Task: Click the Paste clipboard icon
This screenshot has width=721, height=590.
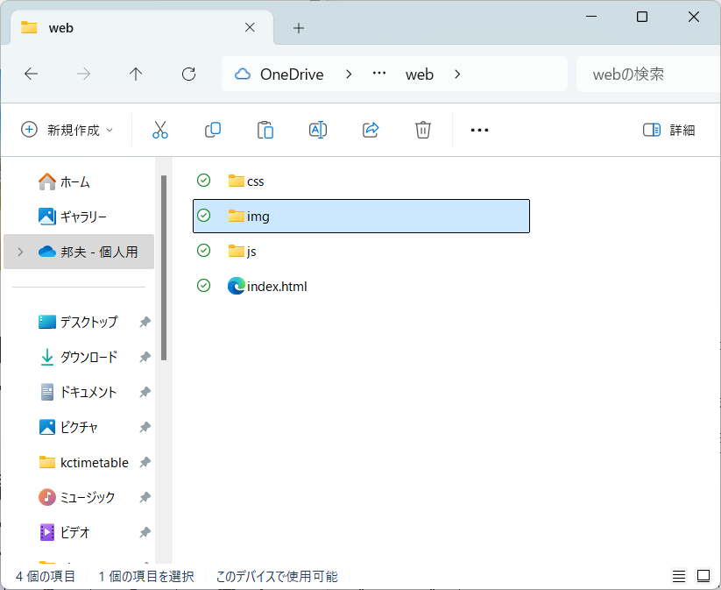Action: [265, 130]
